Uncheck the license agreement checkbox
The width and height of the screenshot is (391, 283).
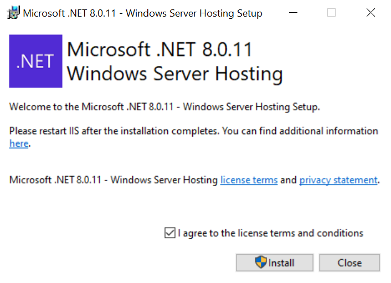tap(170, 233)
